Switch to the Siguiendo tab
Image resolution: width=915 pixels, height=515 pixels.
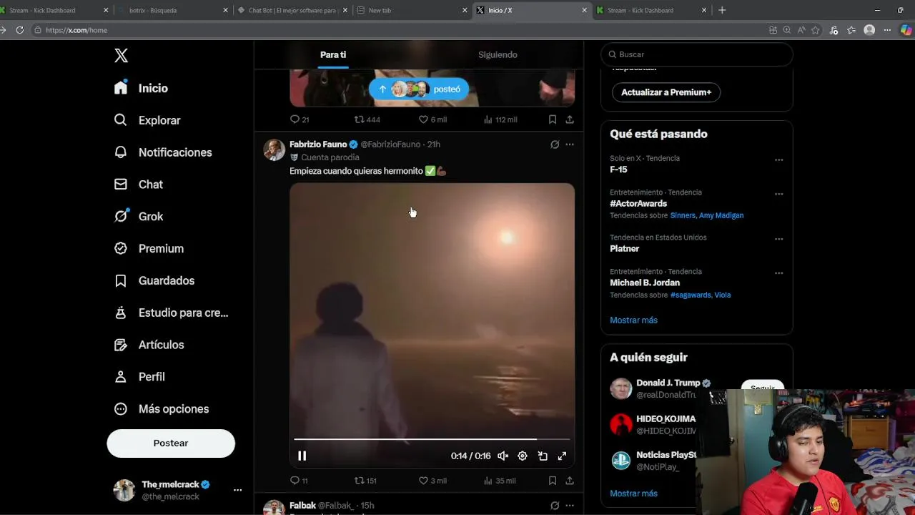(498, 55)
